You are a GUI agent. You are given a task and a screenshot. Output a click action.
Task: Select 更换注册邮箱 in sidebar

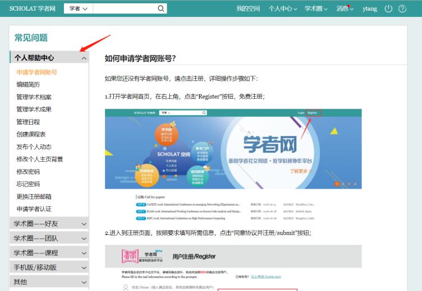click(34, 197)
